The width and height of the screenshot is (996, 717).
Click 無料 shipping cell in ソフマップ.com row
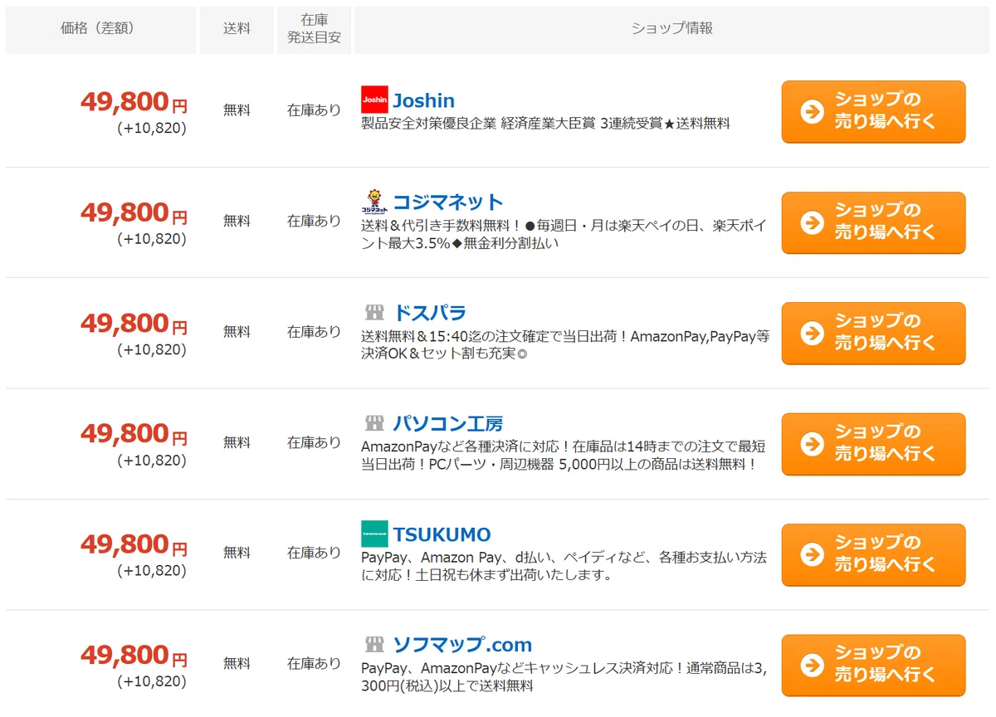[237, 664]
